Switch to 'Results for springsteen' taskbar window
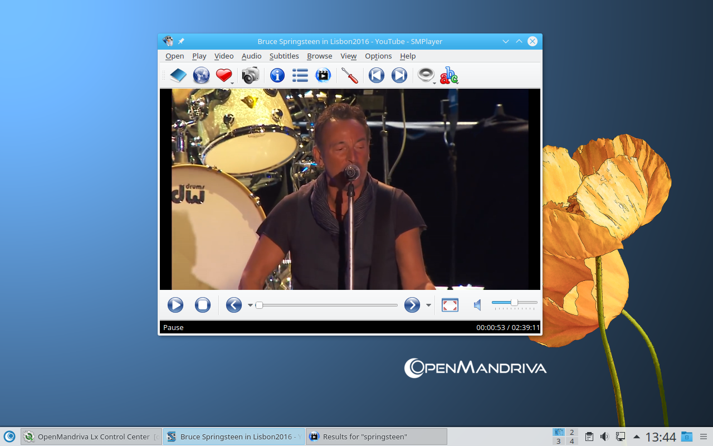This screenshot has height=446, width=713. coord(376,437)
